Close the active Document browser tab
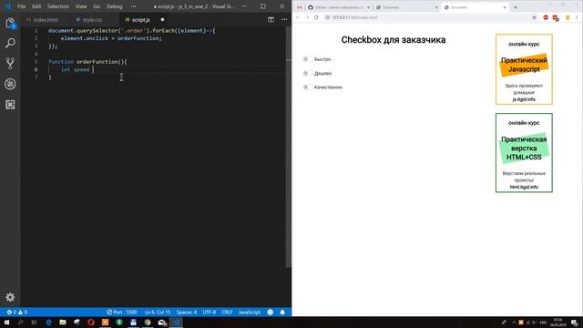This screenshot has width=583, height=328. pos(505,7)
